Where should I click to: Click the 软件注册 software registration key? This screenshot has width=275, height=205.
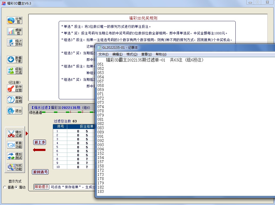(15, 88)
